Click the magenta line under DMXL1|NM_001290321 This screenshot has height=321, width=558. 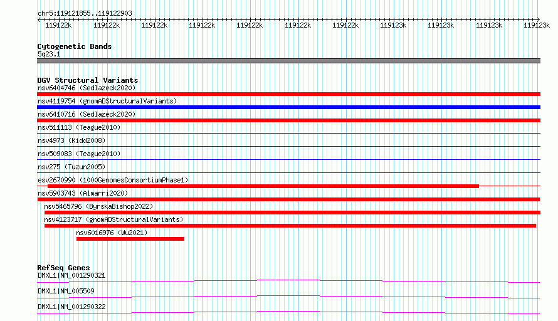288,281
